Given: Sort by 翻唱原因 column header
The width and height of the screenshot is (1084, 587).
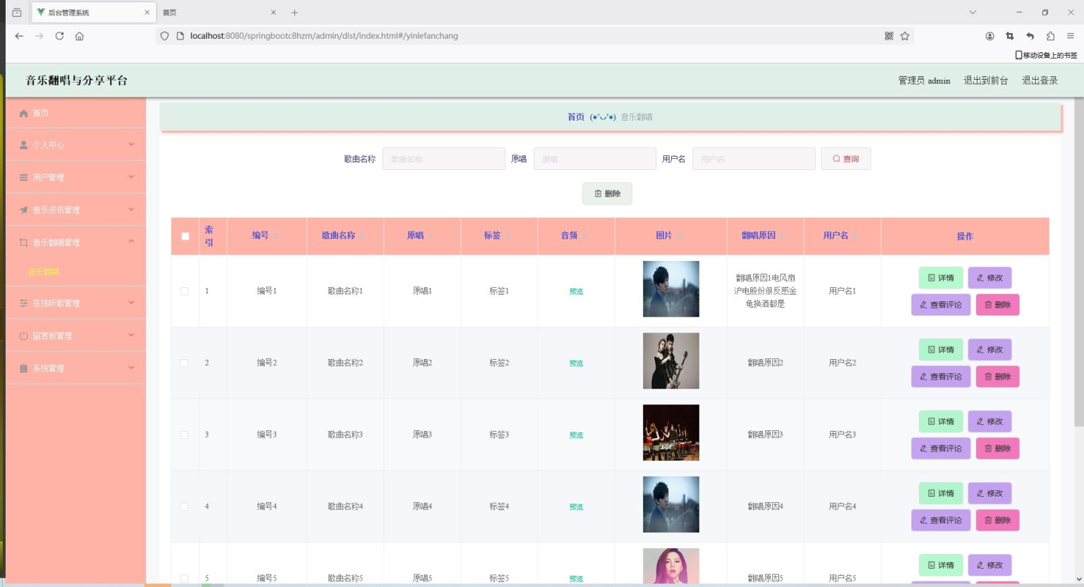Looking at the screenshot, I should point(764,236).
